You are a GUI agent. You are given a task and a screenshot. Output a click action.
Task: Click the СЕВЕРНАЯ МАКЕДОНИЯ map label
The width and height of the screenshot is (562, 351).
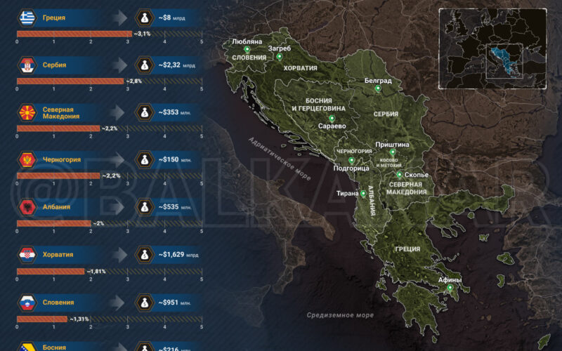406,188
